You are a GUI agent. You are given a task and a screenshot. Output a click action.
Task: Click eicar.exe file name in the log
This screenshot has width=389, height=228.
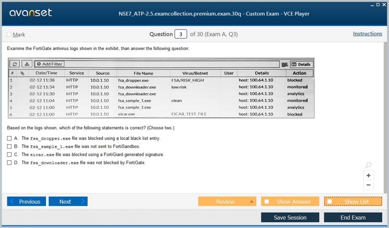point(127,114)
